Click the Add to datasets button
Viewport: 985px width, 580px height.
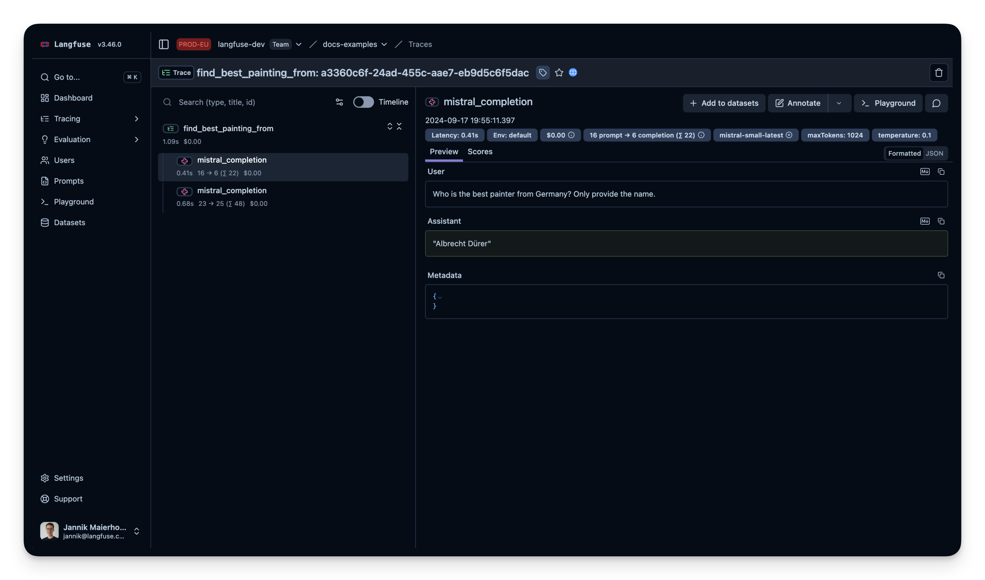pyautogui.click(x=724, y=103)
